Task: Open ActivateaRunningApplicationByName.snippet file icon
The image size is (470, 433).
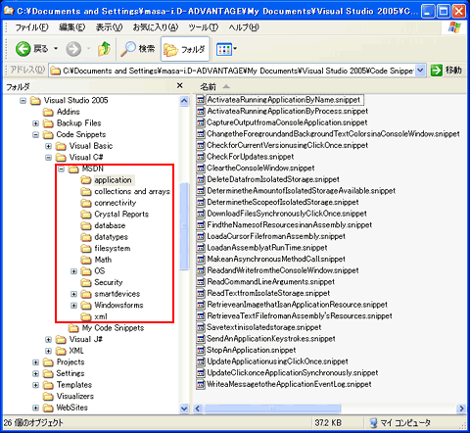Action: [201, 100]
